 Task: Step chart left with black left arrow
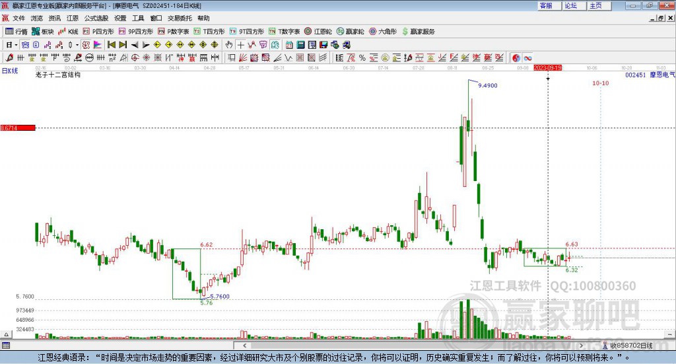[x=135, y=45]
